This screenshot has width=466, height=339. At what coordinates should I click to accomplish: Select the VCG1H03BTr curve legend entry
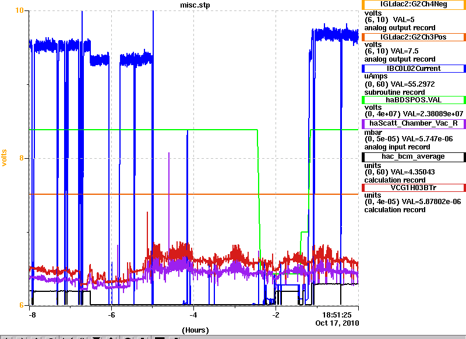[414, 188]
